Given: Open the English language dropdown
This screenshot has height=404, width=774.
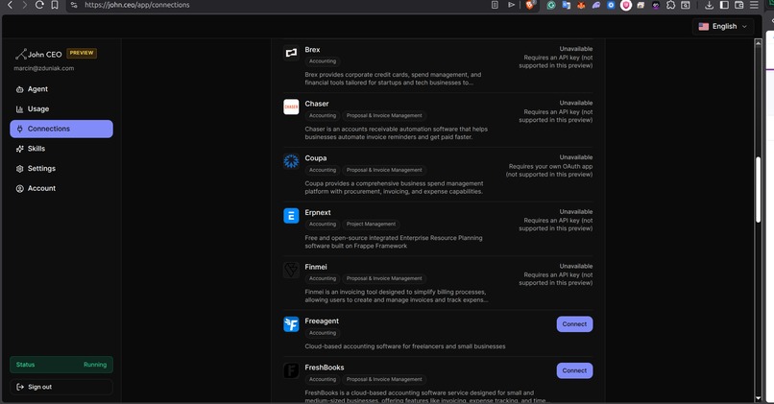Looking at the screenshot, I should pos(723,26).
